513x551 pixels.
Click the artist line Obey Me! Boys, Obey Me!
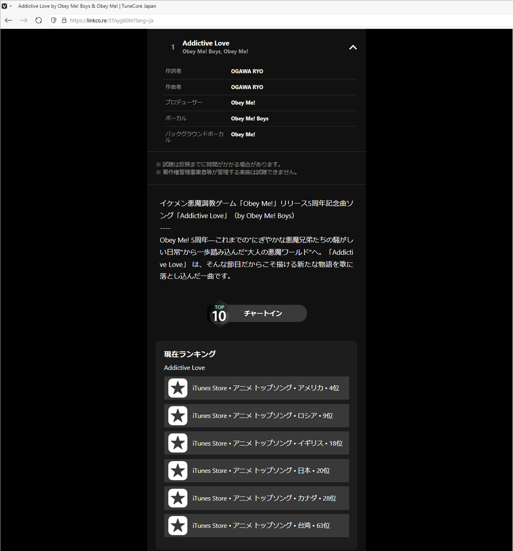[215, 51]
